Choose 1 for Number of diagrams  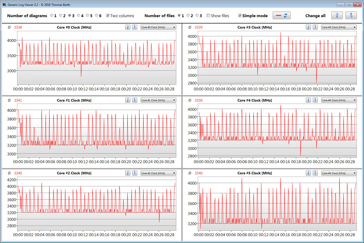pyautogui.click(x=52, y=16)
